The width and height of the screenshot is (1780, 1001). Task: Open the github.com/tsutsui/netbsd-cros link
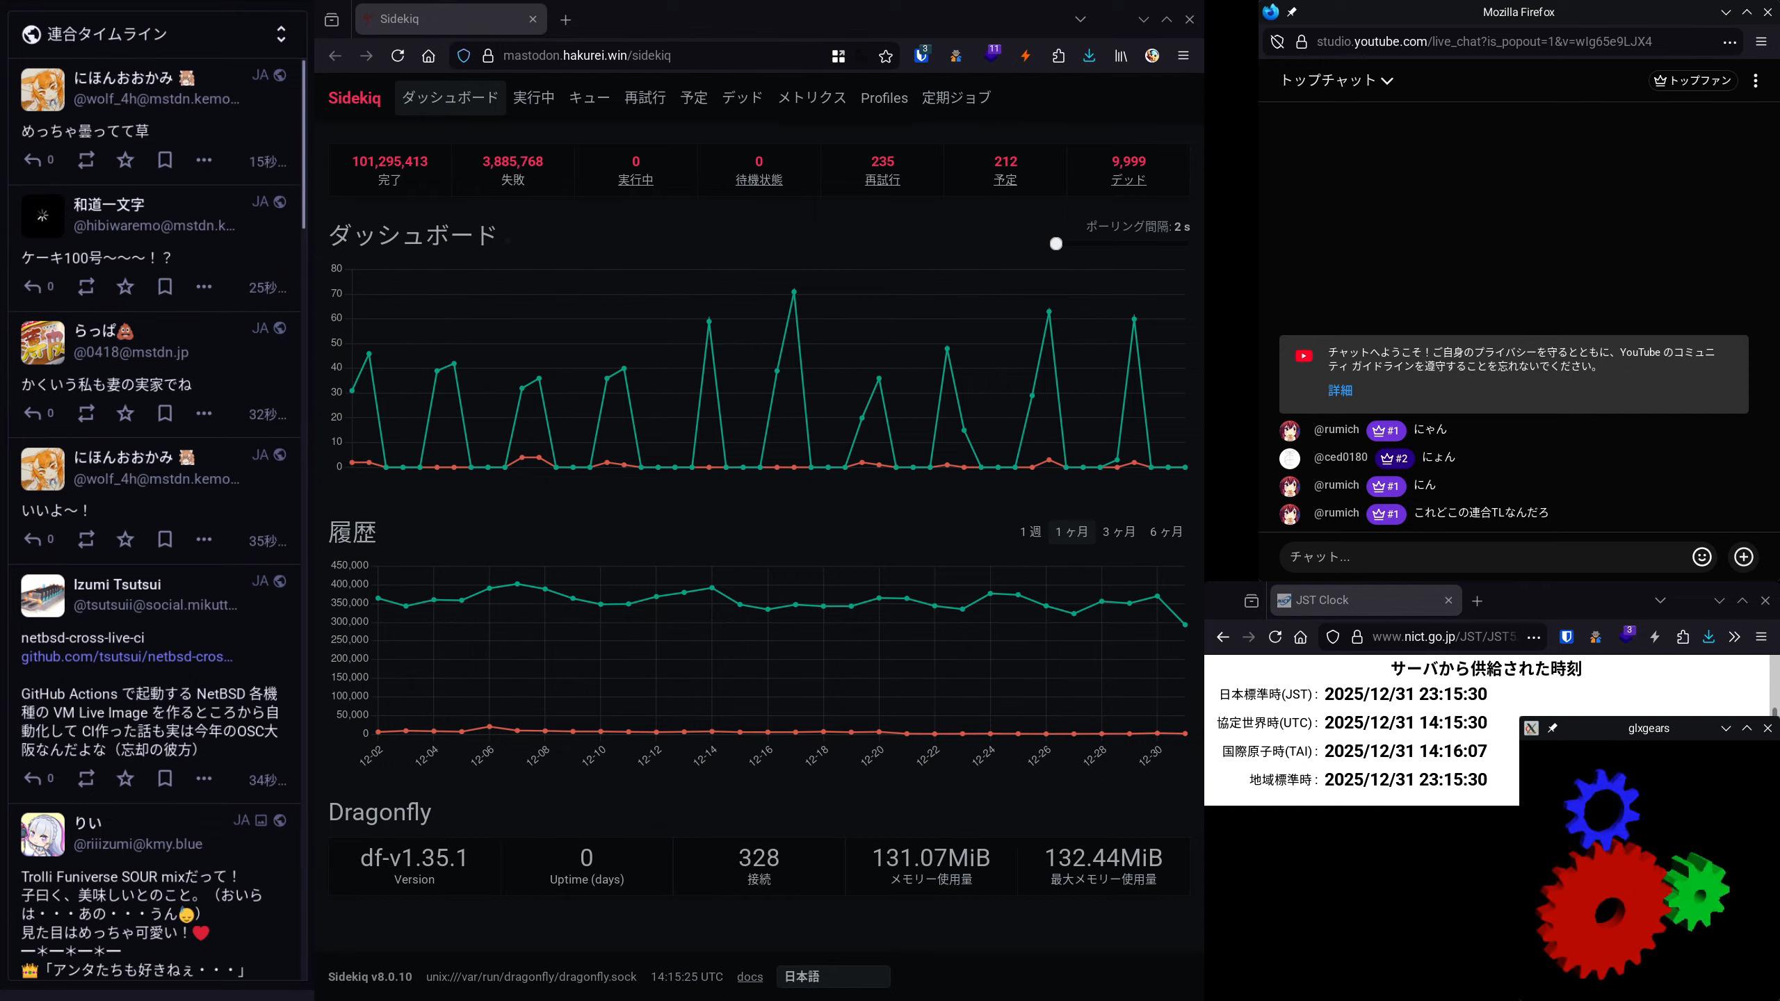(x=127, y=657)
